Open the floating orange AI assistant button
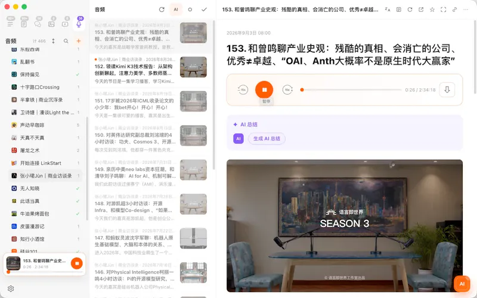The image size is (477, 298). 461,284
